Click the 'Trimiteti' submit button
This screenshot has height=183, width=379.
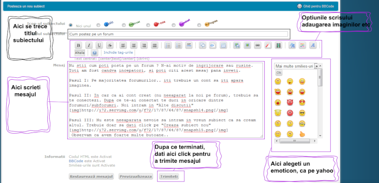pos(169,176)
